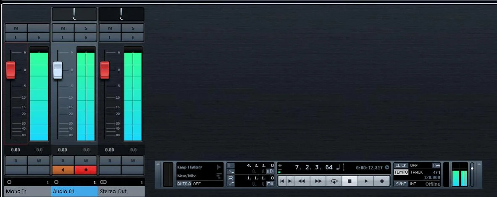Enable Read automation on Mono In
Image resolution: width=497 pixels, height=197 pixels.
(16, 161)
